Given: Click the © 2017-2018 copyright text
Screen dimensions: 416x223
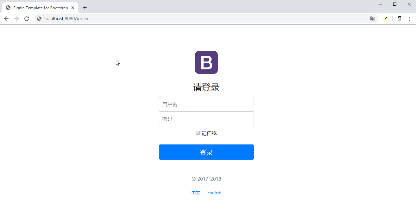Looking at the screenshot, I should point(206,179).
